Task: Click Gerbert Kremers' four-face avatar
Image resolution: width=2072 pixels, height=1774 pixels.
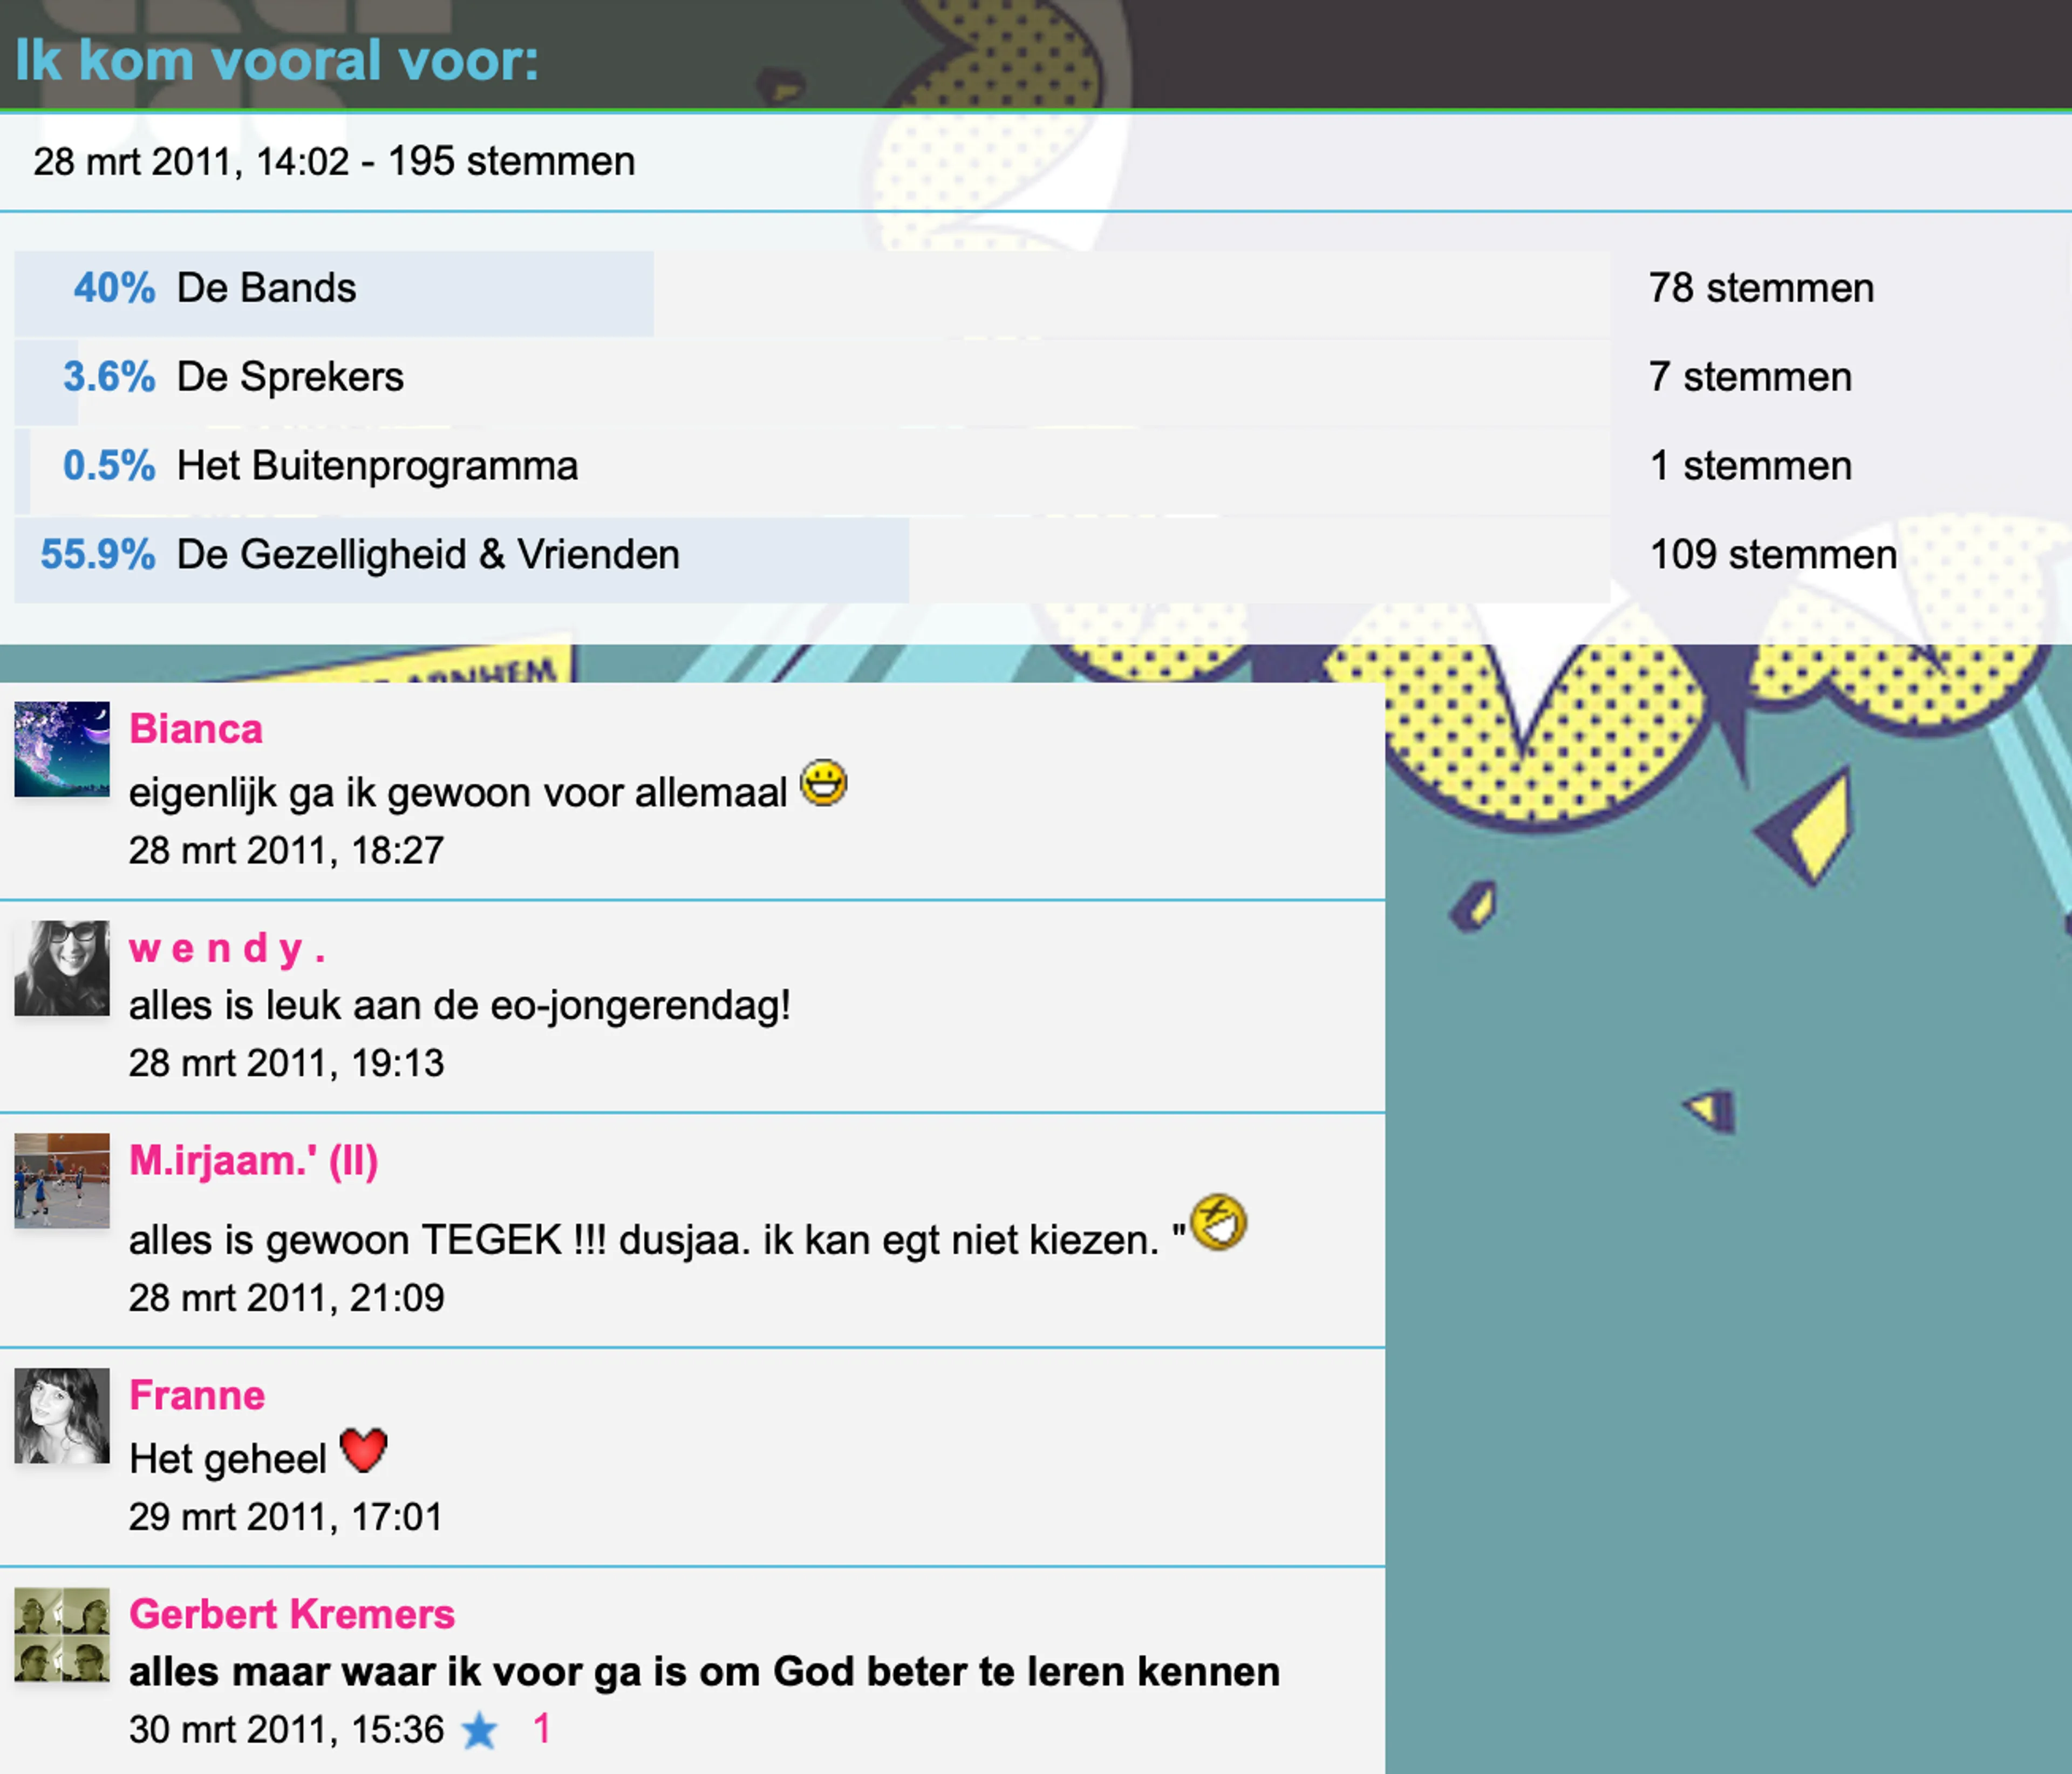Action: pos(62,1634)
